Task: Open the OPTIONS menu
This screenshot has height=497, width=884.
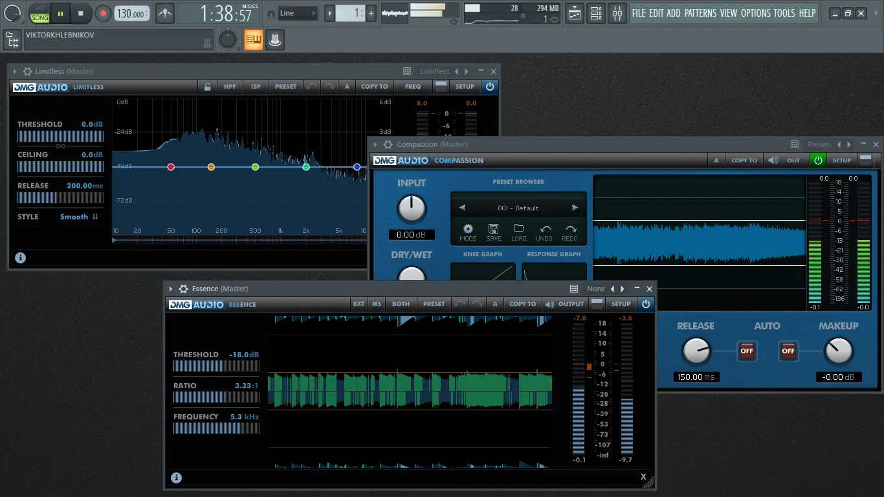Action: [755, 13]
